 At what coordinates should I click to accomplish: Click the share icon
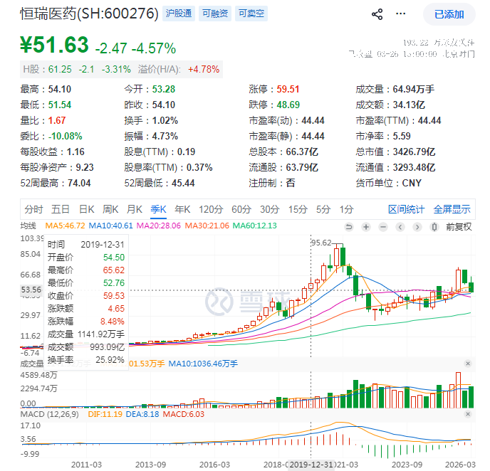pyautogui.click(x=377, y=14)
